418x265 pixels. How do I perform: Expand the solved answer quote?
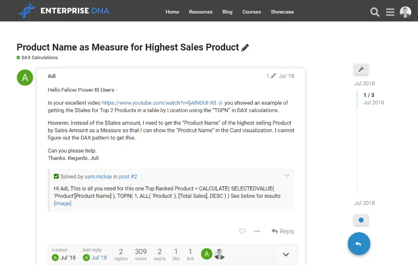click(x=287, y=175)
